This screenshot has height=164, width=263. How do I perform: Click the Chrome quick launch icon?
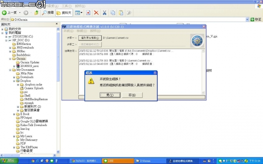pyautogui.click(x=33, y=161)
